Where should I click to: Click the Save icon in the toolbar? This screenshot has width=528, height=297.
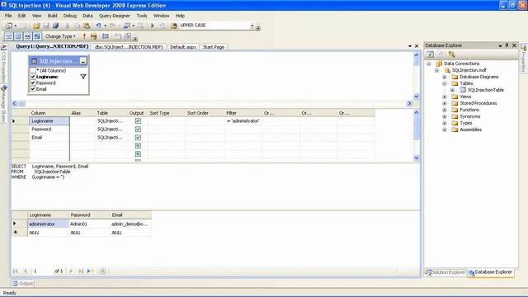click(x=46, y=26)
